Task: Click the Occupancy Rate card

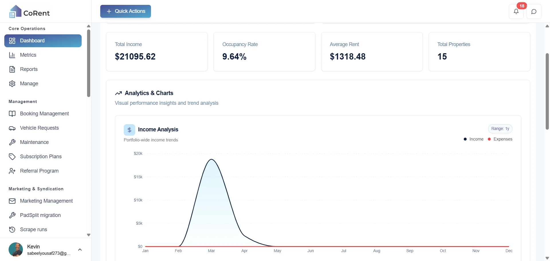Action: [264, 52]
